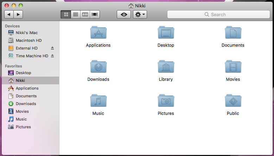Go forward with the right arrow button

[18, 14]
